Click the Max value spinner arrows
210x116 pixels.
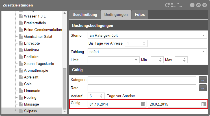[184, 60]
